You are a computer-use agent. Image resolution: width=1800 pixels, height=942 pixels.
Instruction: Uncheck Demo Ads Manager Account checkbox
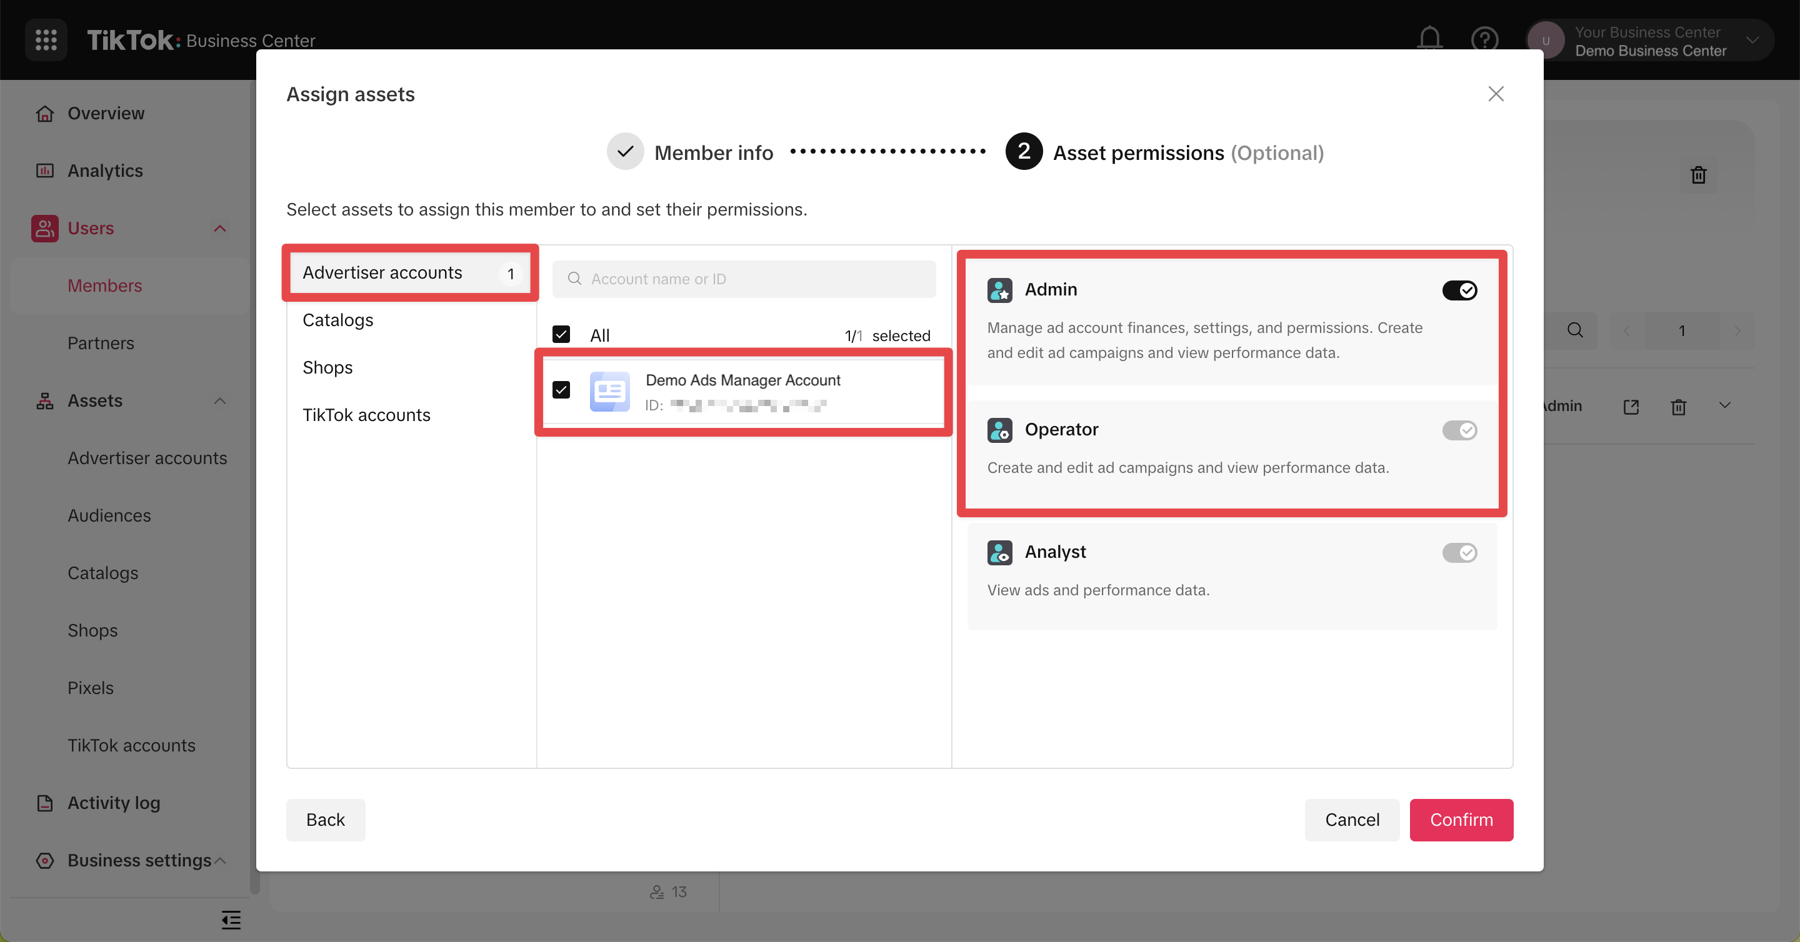tap(561, 390)
